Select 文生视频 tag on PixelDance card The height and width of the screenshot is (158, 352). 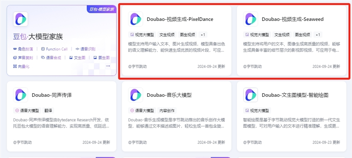(x=167, y=34)
